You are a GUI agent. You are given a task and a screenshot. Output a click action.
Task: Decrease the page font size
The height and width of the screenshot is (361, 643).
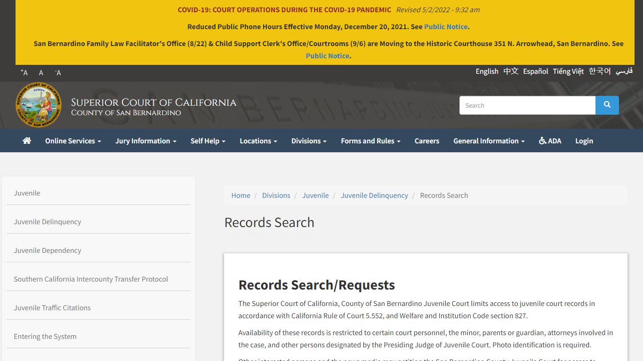point(58,72)
